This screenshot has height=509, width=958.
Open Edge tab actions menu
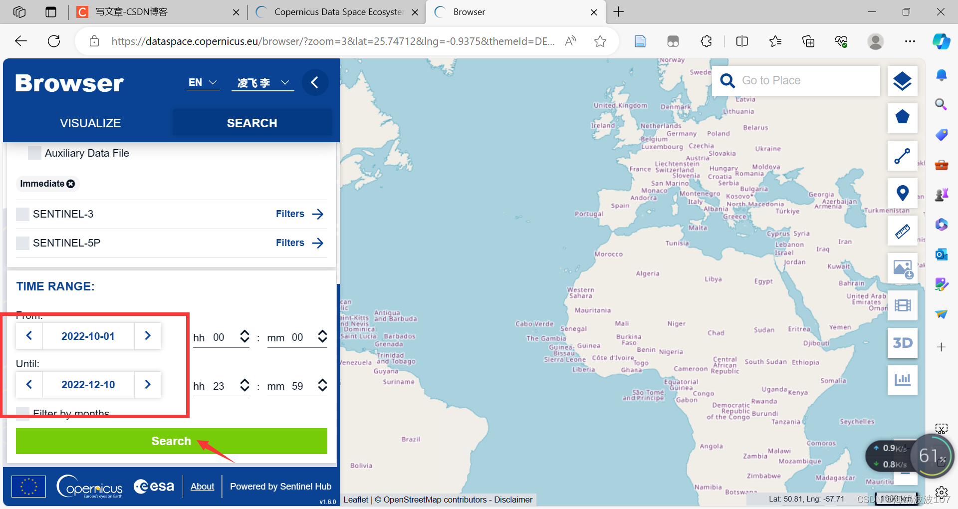pyautogui.click(x=50, y=12)
